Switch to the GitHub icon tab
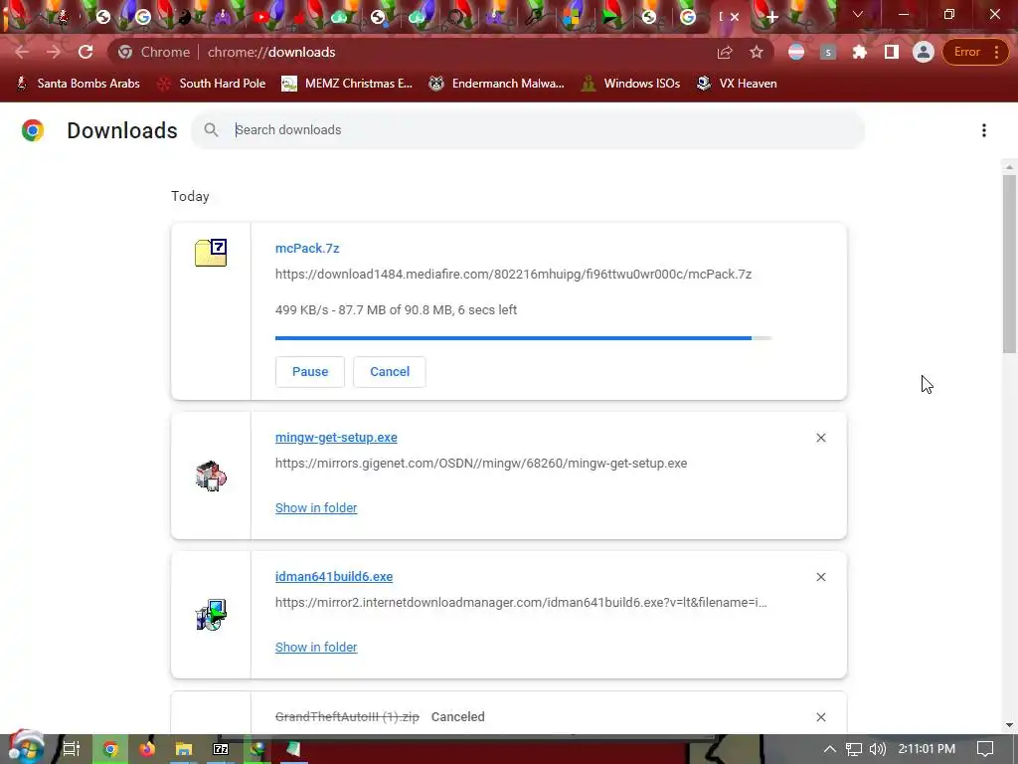1018x764 pixels. 455,17
